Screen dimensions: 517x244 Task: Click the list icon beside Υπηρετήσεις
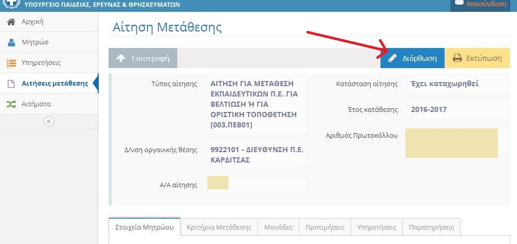pyautogui.click(x=11, y=63)
